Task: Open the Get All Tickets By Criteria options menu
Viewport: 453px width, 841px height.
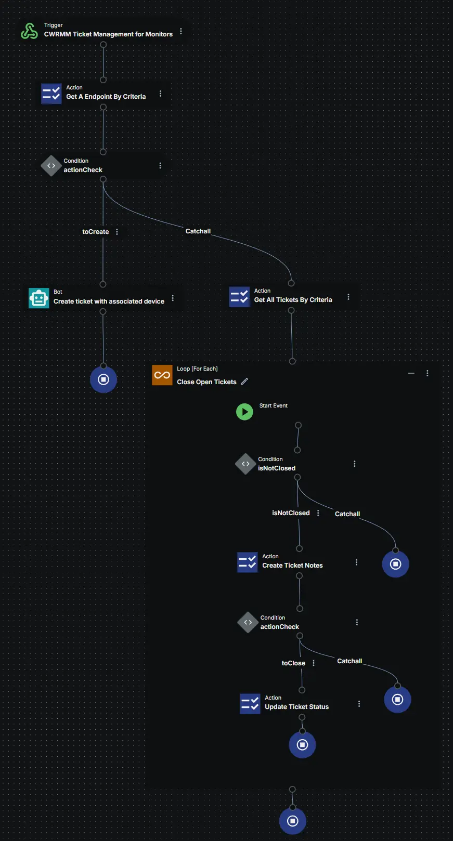Action: (x=348, y=297)
